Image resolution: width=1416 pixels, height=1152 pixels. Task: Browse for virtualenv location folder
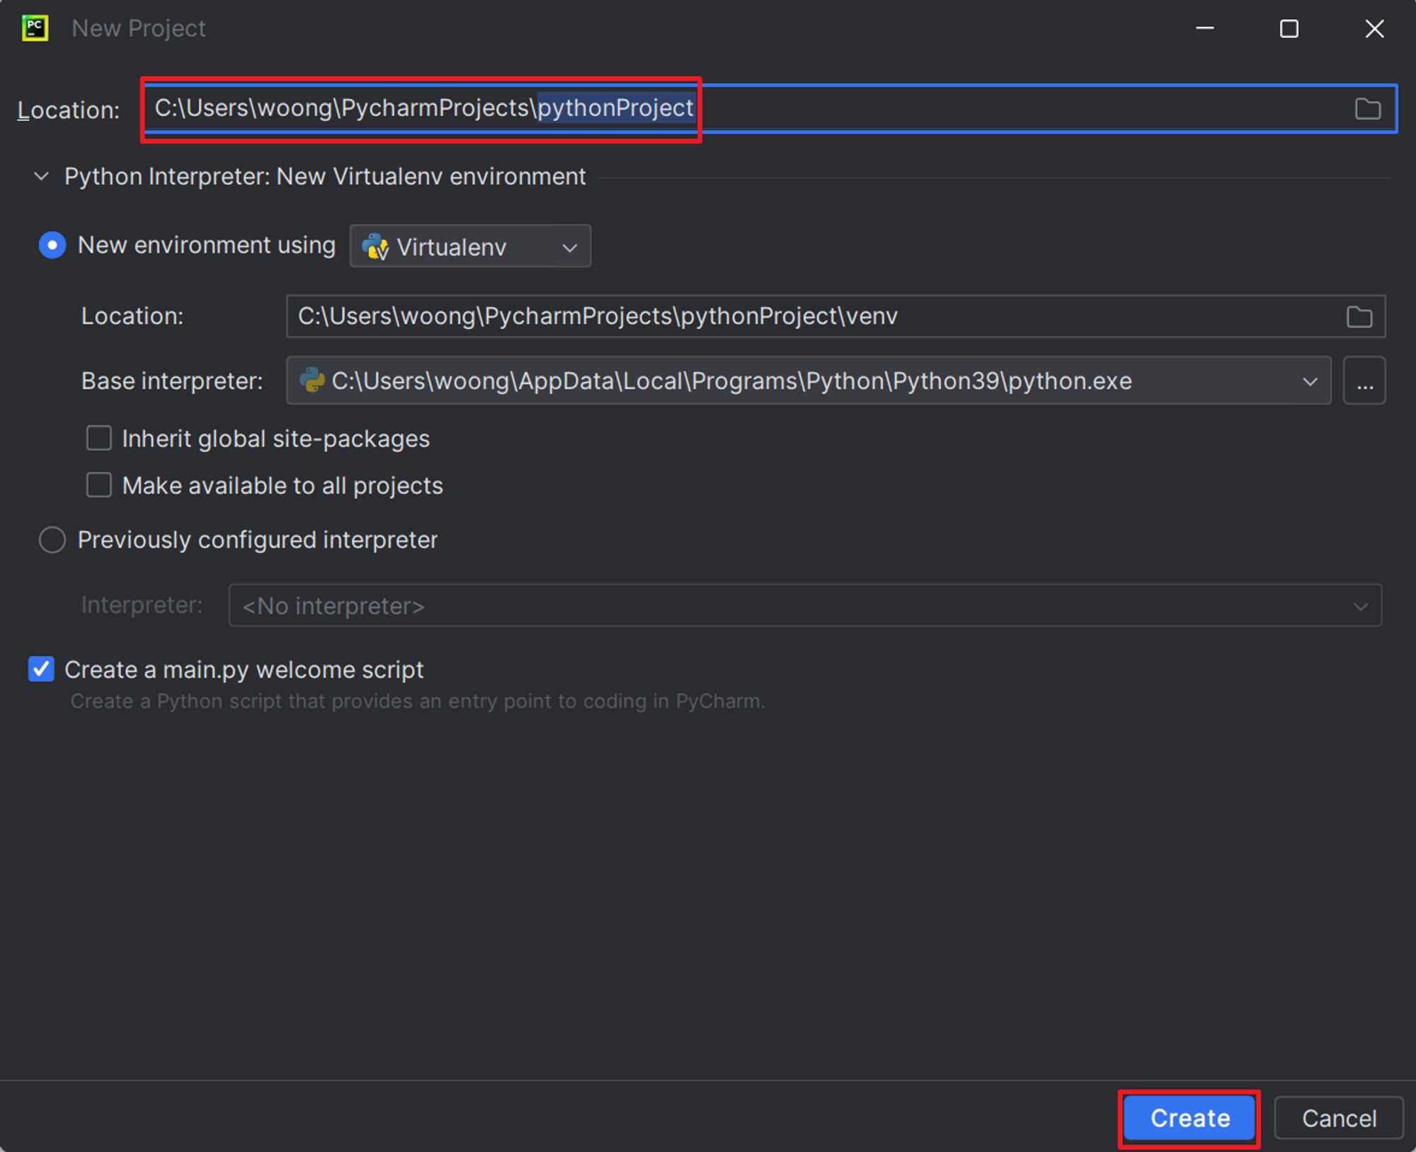pos(1359,316)
